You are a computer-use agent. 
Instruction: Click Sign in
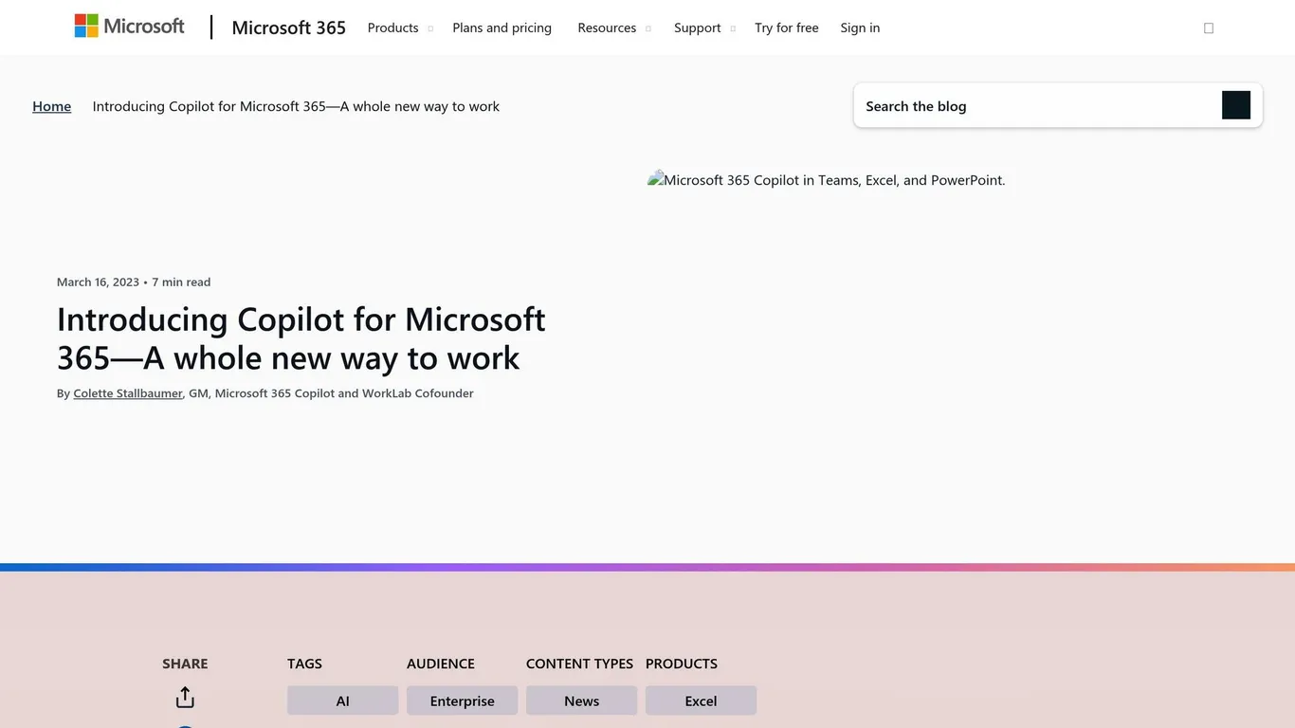coord(860,27)
